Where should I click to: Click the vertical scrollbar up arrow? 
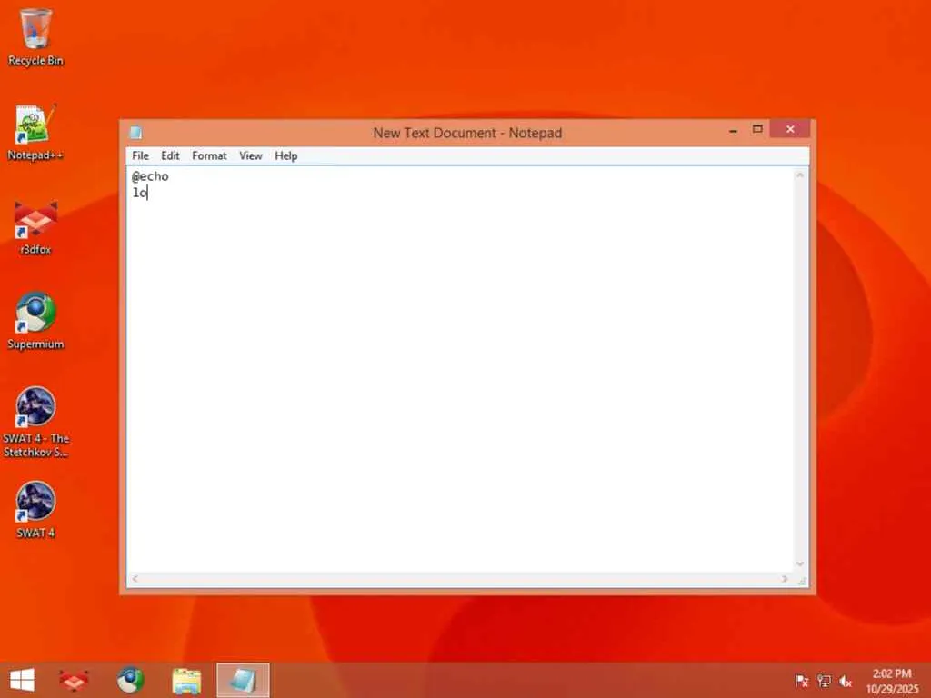800,175
